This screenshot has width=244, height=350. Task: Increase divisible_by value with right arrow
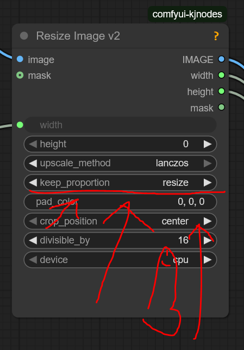[208, 240]
